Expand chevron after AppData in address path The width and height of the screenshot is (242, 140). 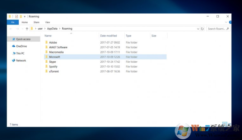(60, 29)
